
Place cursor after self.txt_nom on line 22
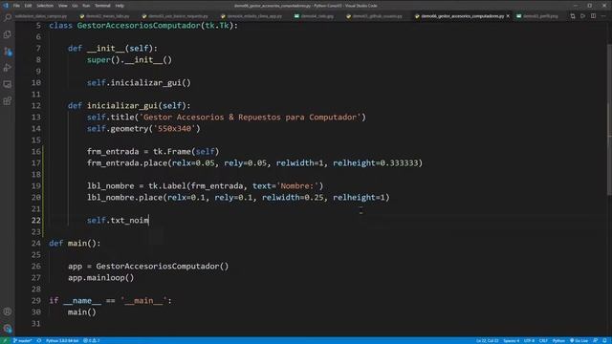click(x=149, y=221)
